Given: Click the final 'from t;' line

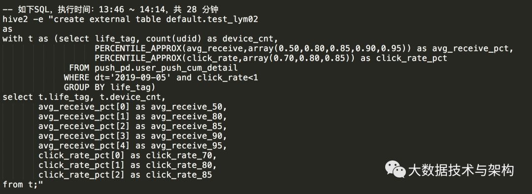Looking at the screenshot, I should click(x=23, y=185).
